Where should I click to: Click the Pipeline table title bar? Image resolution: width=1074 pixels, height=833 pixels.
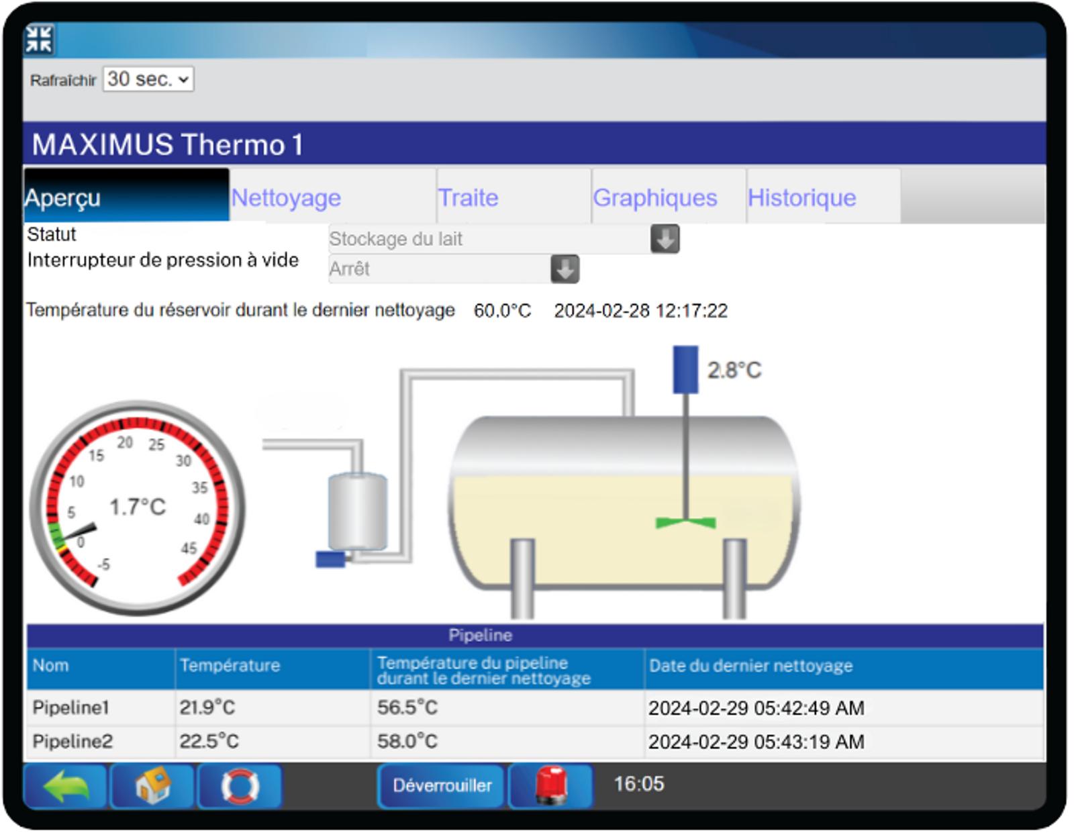pos(535,635)
